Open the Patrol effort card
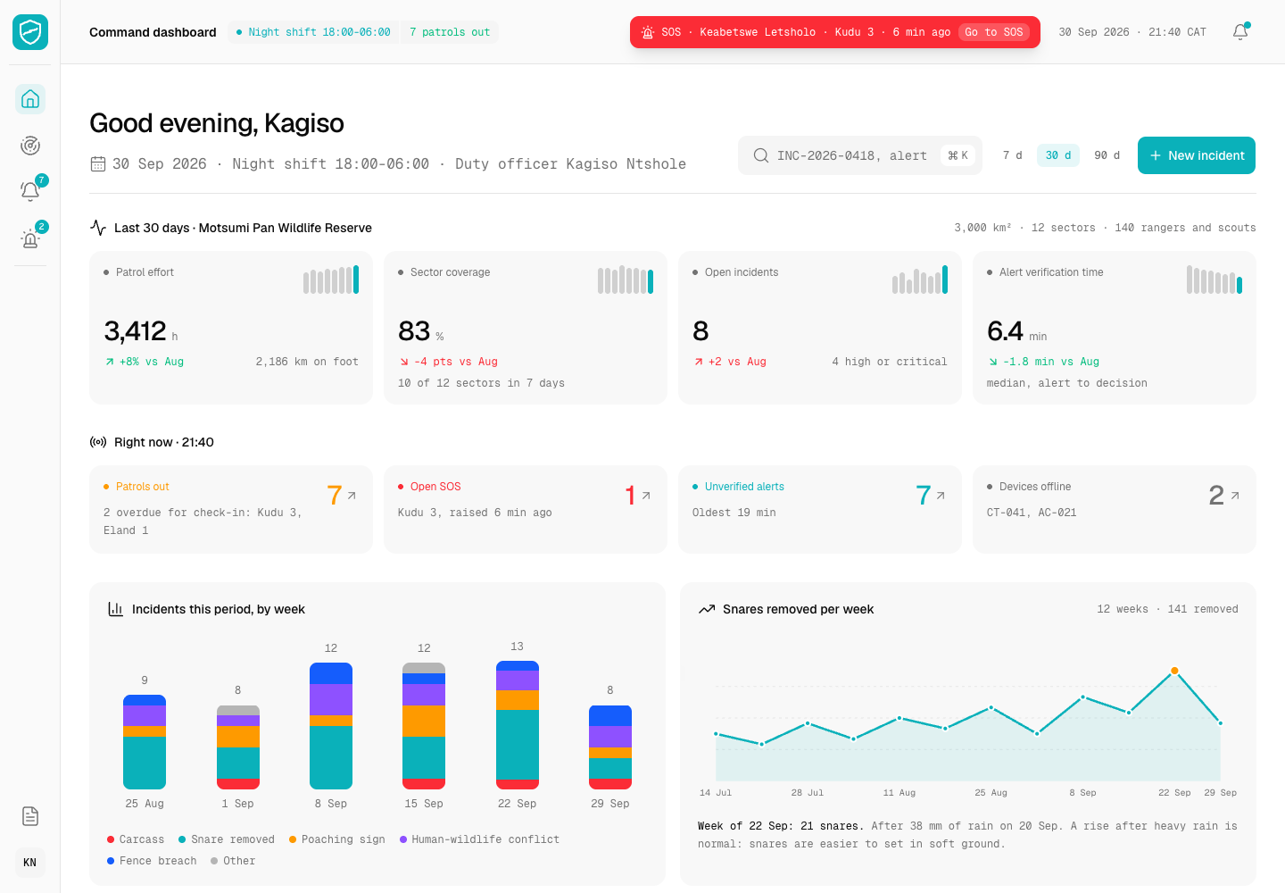This screenshot has width=1285, height=893. point(231,328)
